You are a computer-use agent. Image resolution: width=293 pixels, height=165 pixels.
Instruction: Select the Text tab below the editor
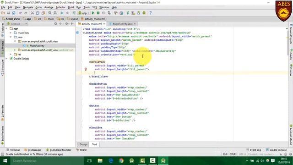(95, 144)
